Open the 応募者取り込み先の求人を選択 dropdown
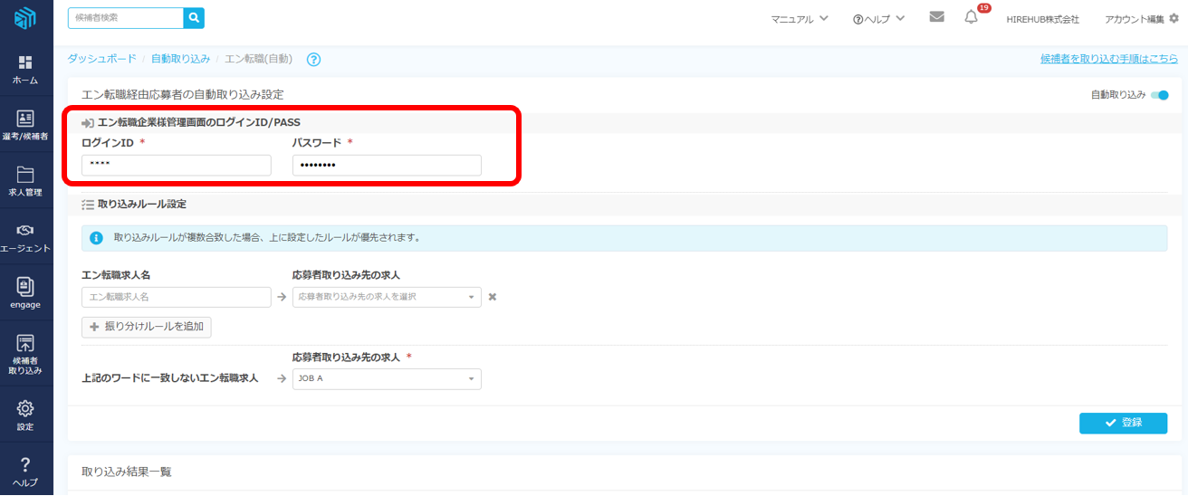 point(387,297)
